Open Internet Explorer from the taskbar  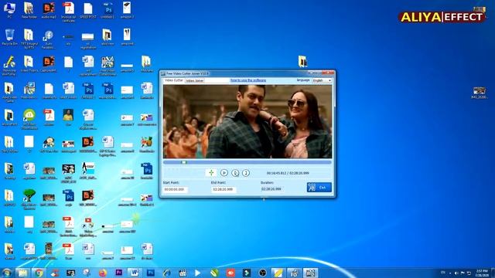167,273
